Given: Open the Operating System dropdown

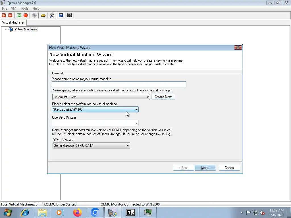Looking at the screenshot, I should tap(95, 123).
